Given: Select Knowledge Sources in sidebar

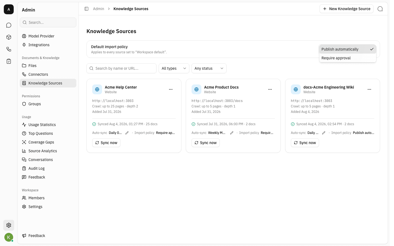Looking at the screenshot, I should point(48,83).
